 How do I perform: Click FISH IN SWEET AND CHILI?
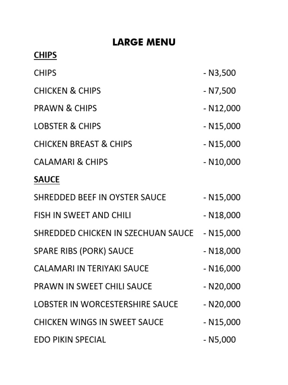pos(82,215)
